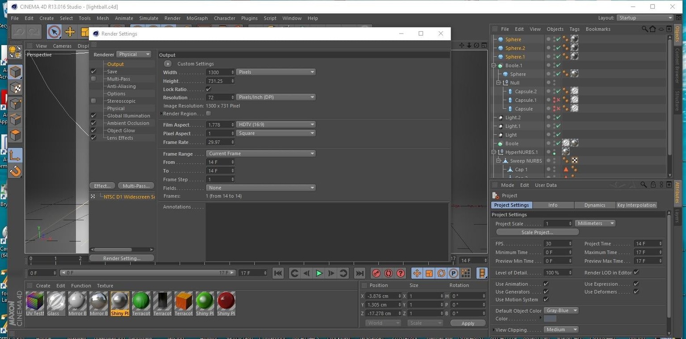Enable the Render Region checkbox
Image resolution: width=686 pixels, height=339 pixels.
pos(209,113)
